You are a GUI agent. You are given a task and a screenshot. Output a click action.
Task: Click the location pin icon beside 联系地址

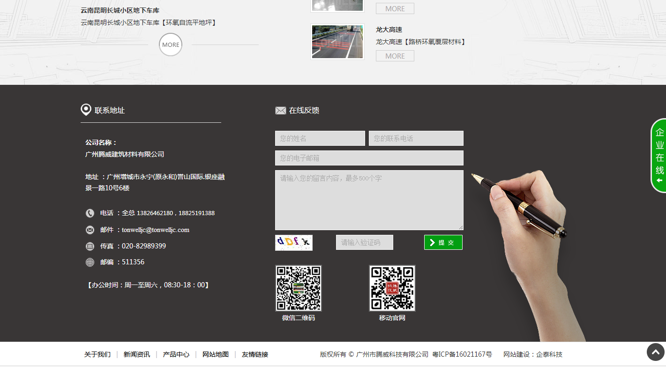(86, 110)
